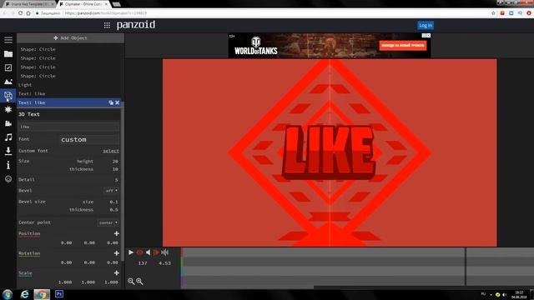Switch to the Clipmaker browser tab
The width and height of the screenshot is (534, 300).
pos(83,4)
